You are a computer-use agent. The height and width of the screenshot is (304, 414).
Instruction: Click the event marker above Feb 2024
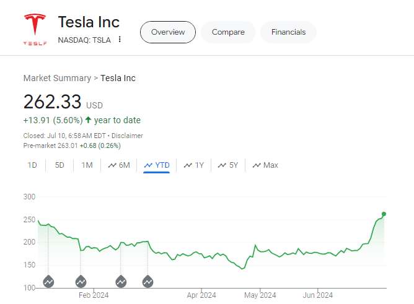81,282
